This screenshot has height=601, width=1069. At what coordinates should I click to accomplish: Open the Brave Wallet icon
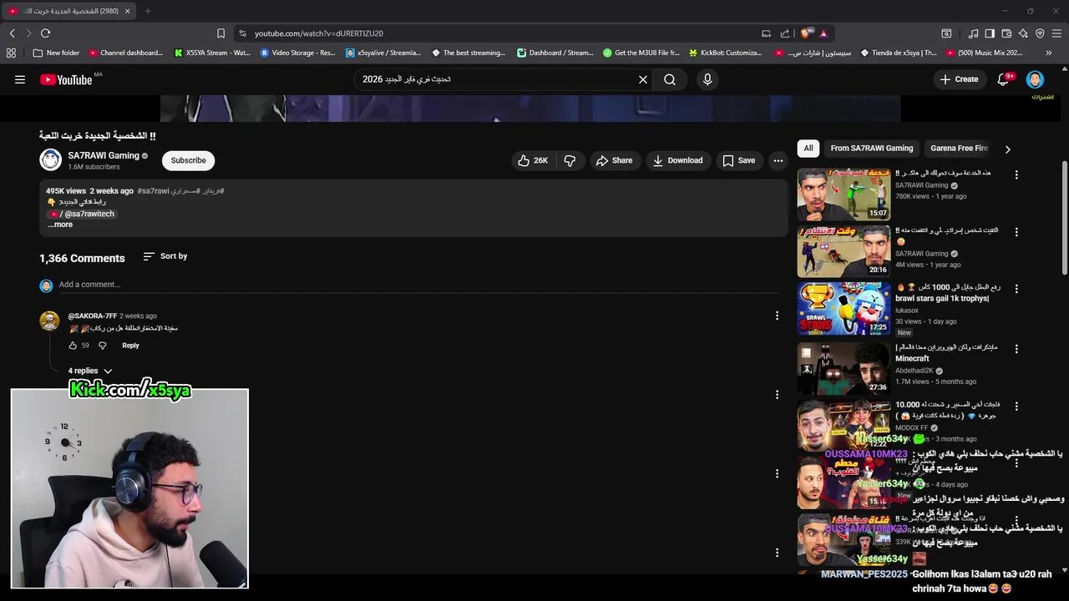1006,33
